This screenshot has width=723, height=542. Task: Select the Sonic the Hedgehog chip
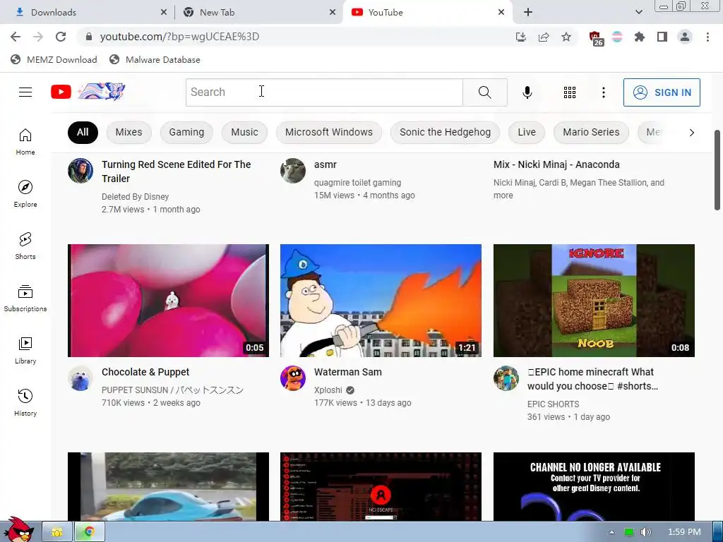[x=445, y=132]
